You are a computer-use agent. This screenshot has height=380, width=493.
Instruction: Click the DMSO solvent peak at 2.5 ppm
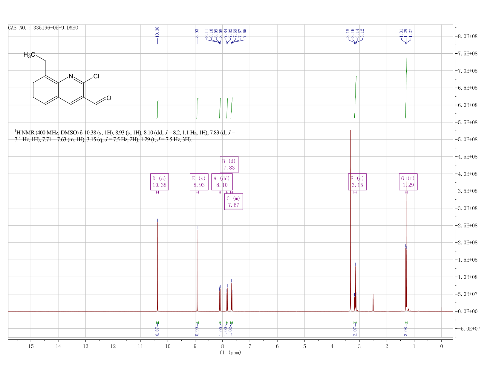coord(373,303)
